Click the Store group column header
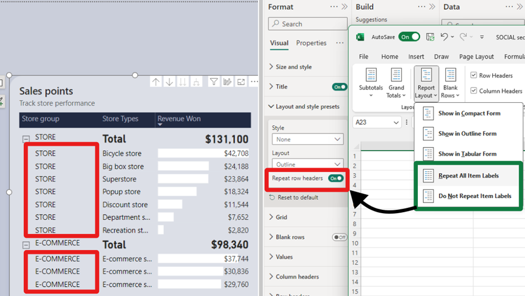The height and width of the screenshot is (296, 525). [40, 119]
